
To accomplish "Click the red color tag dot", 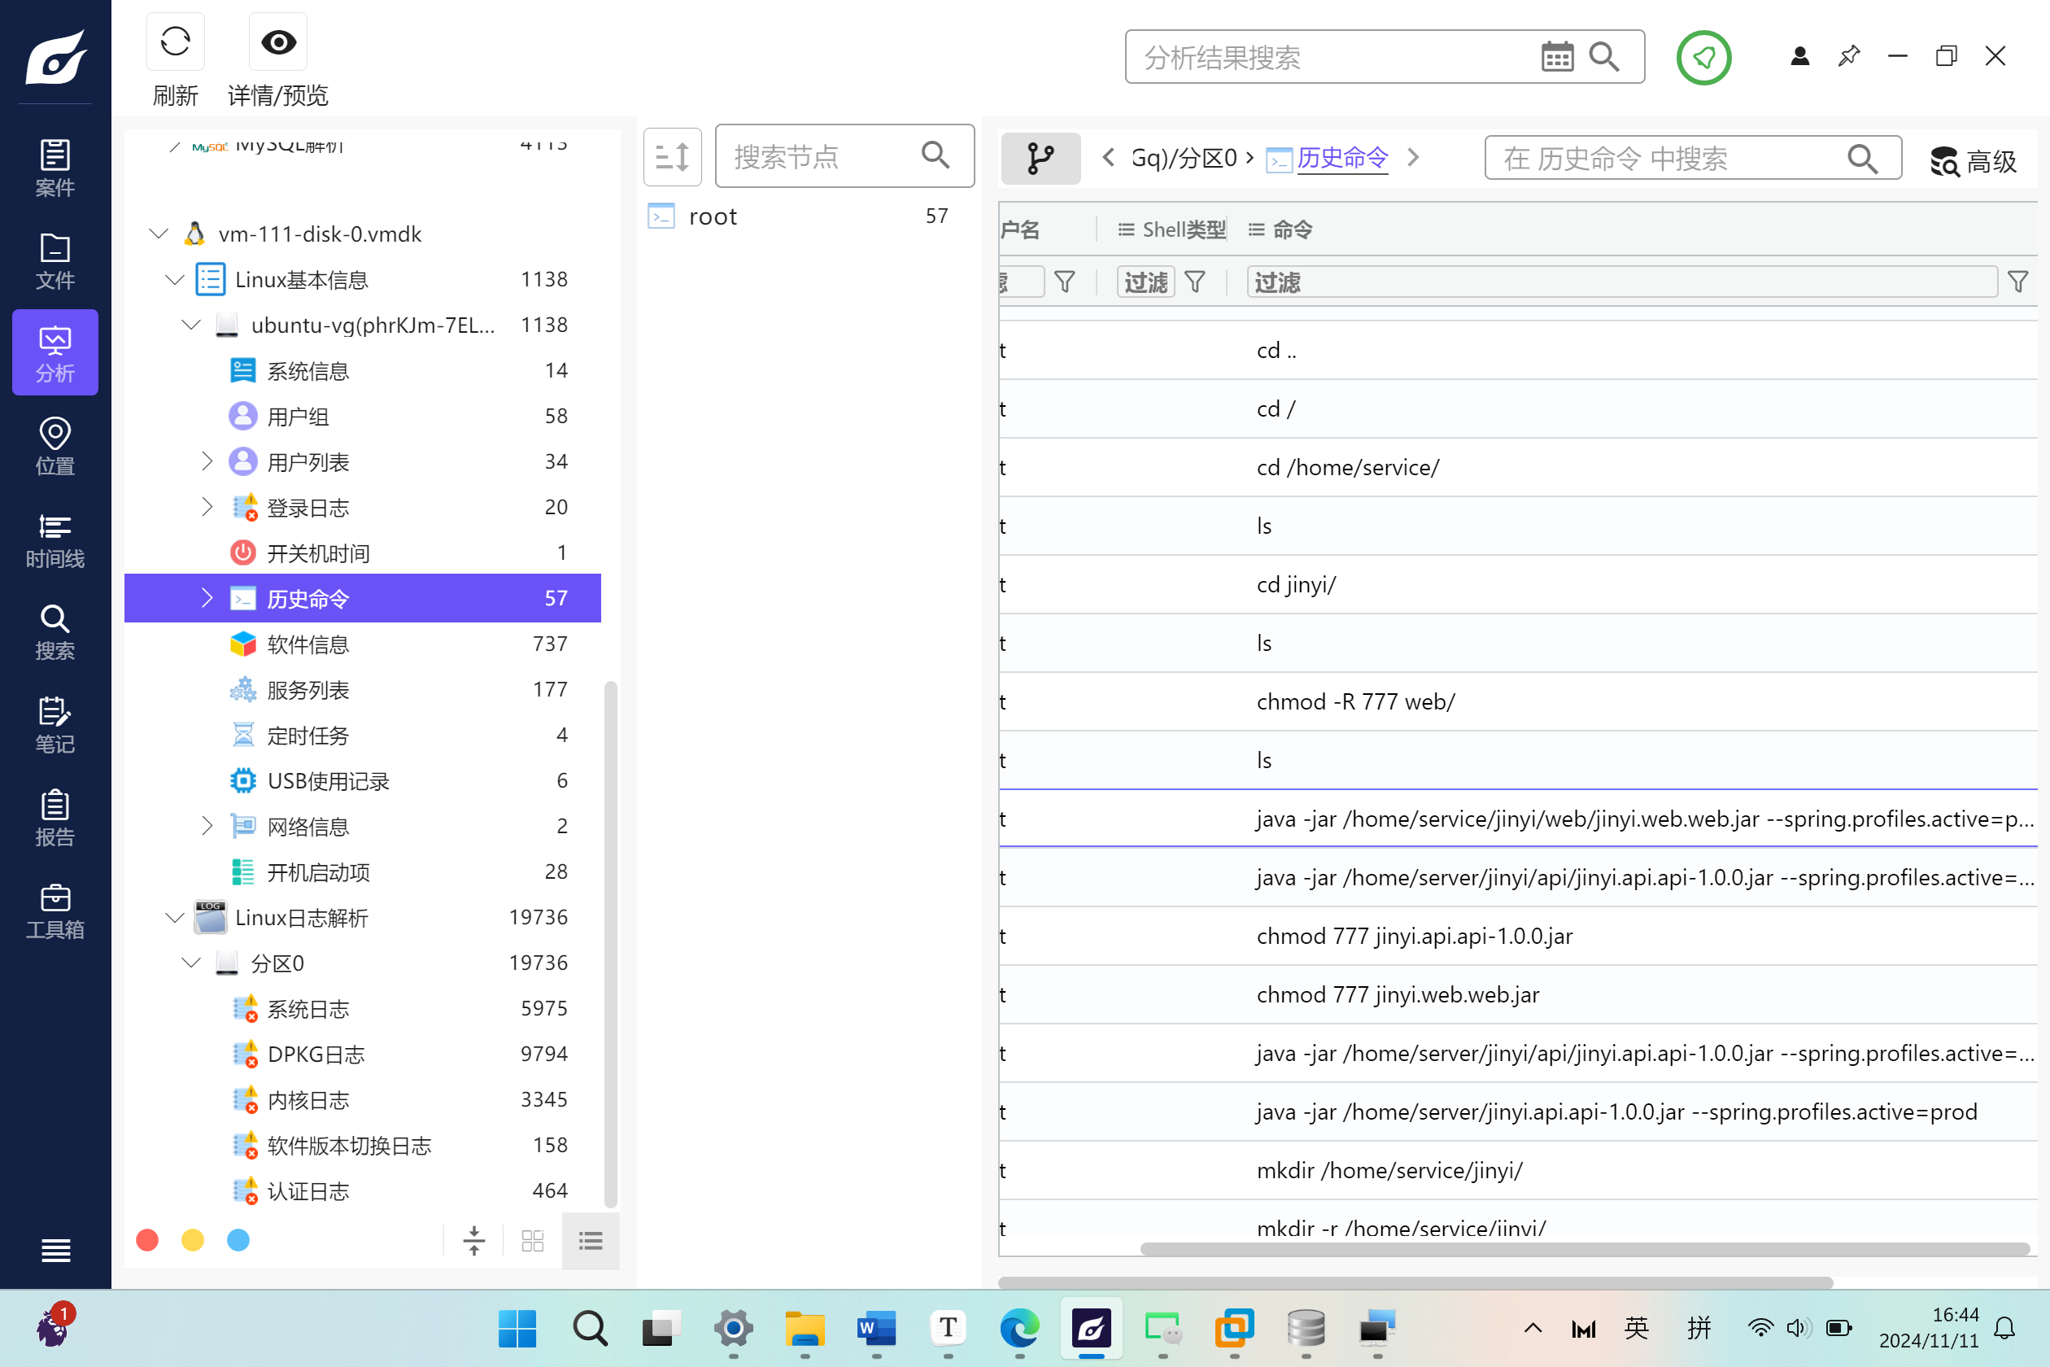I will click(x=147, y=1240).
